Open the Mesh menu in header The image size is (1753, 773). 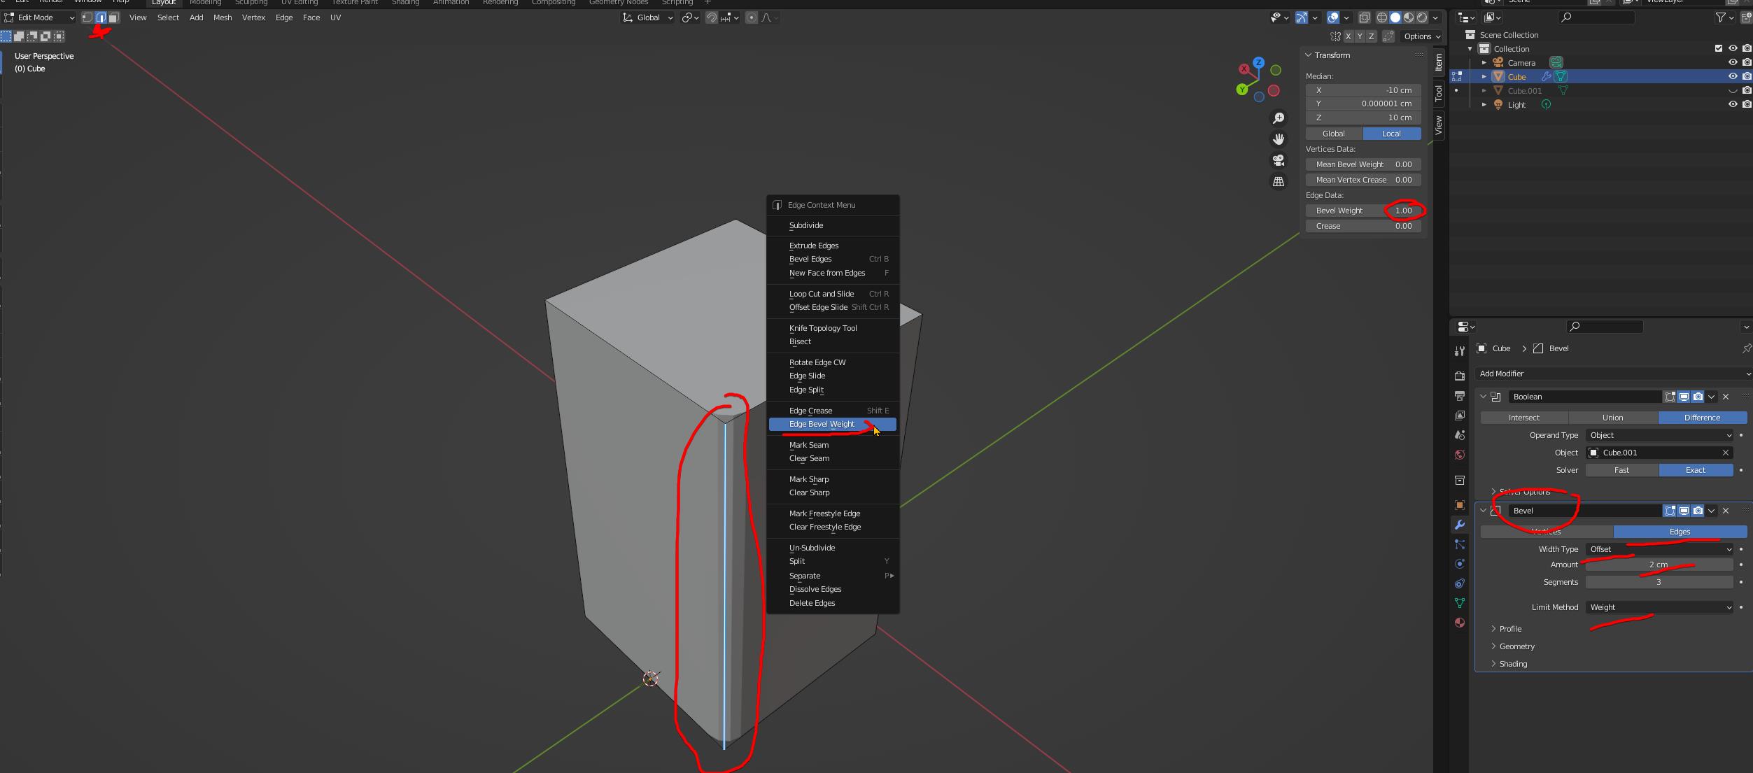click(223, 17)
